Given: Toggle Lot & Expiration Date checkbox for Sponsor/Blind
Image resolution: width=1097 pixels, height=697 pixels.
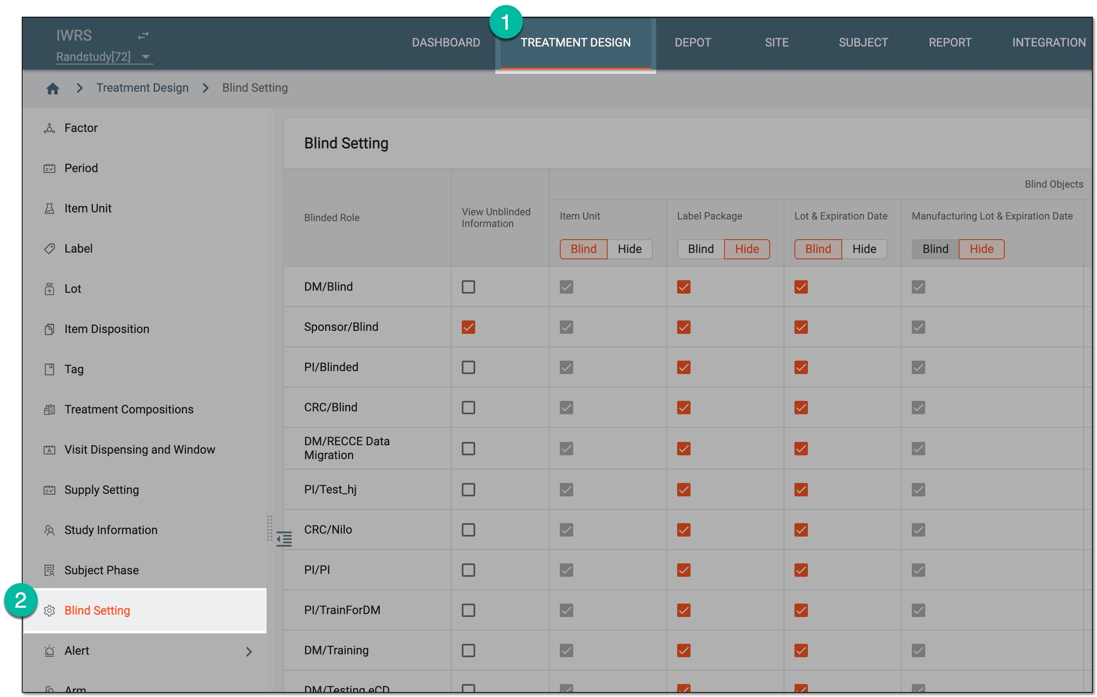Looking at the screenshot, I should click(x=801, y=327).
